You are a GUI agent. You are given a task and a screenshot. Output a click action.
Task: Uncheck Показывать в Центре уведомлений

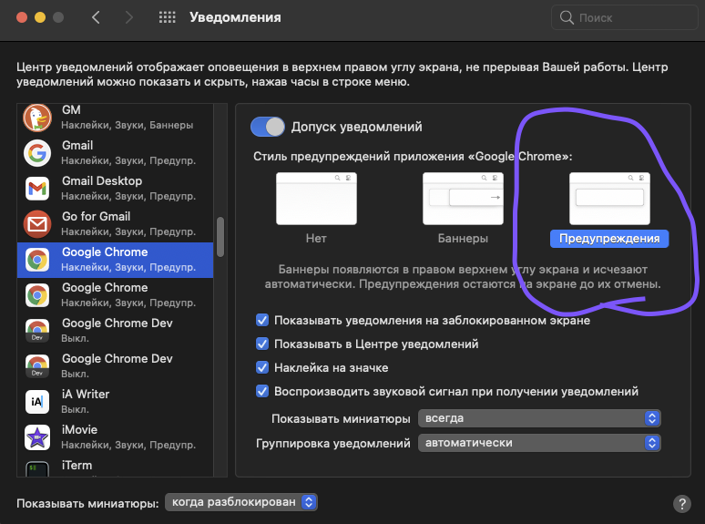[x=262, y=344]
